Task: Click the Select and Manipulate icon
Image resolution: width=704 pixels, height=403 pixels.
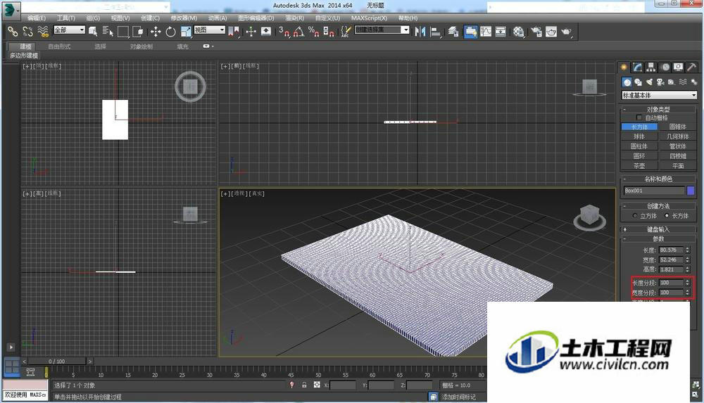Action: click(251, 32)
